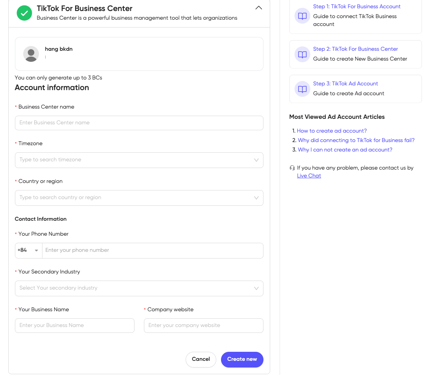Click the Business Center name input field
Image resolution: width=431 pixels, height=375 pixels.
pyautogui.click(x=139, y=123)
